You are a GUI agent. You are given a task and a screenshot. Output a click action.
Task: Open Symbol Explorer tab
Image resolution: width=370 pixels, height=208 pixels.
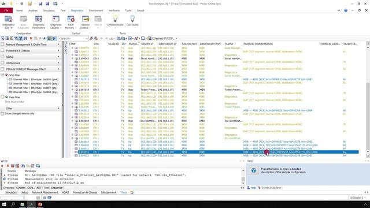pyautogui.click(x=269, y=188)
